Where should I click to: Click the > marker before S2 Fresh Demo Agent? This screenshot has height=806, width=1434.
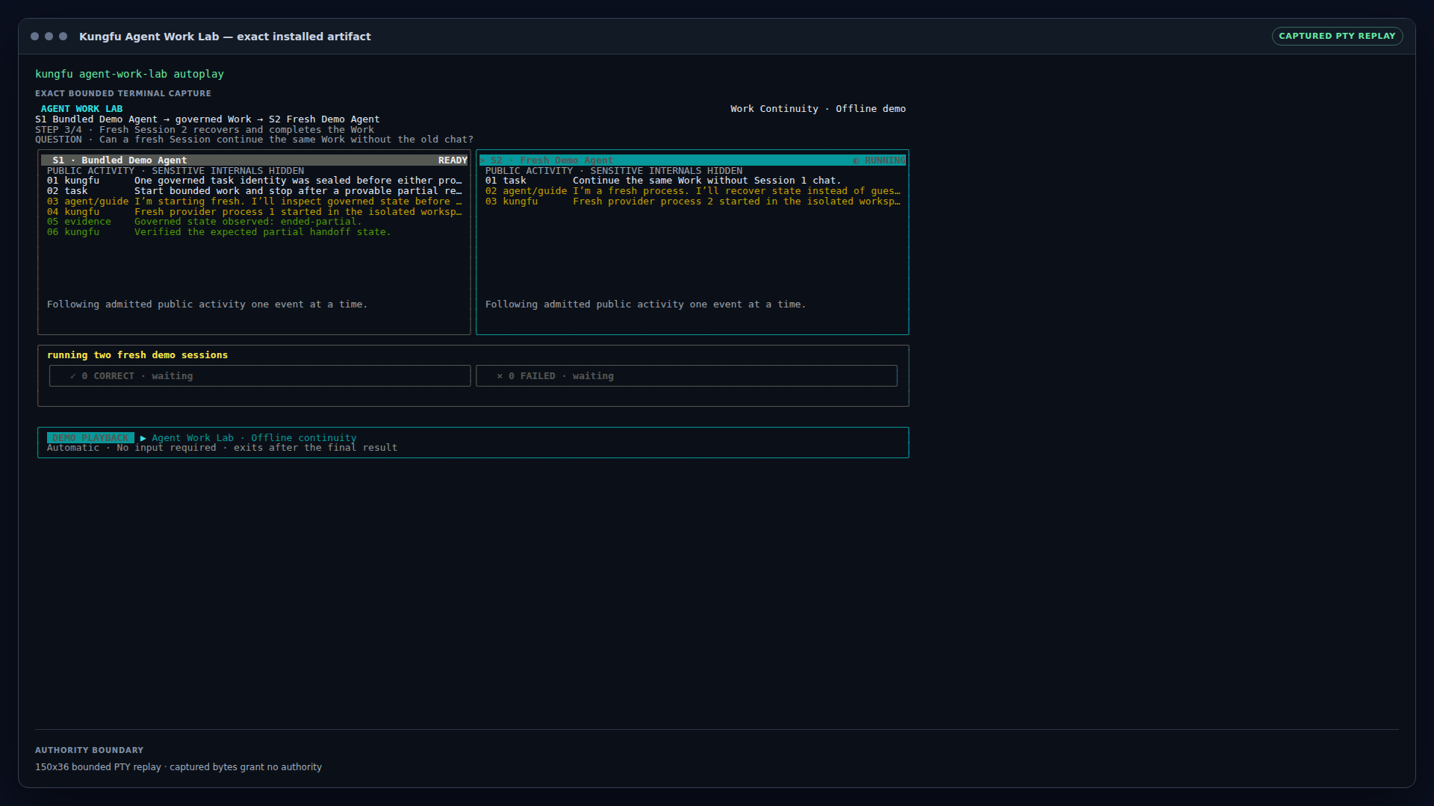point(482,160)
